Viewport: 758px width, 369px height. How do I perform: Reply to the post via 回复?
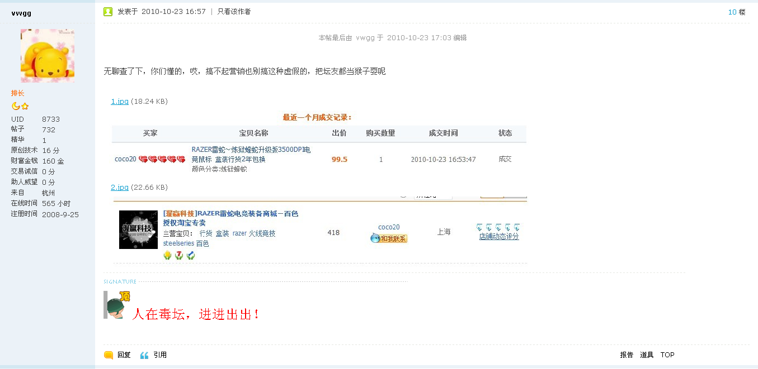click(x=124, y=355)
